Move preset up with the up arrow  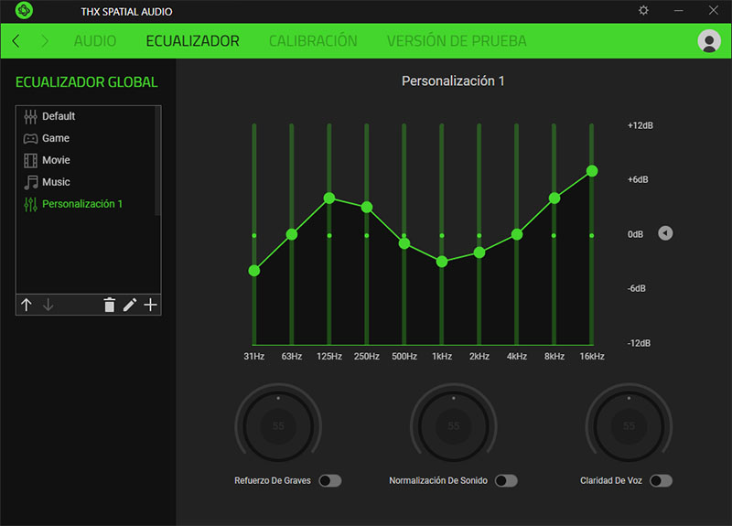(27, 305)
